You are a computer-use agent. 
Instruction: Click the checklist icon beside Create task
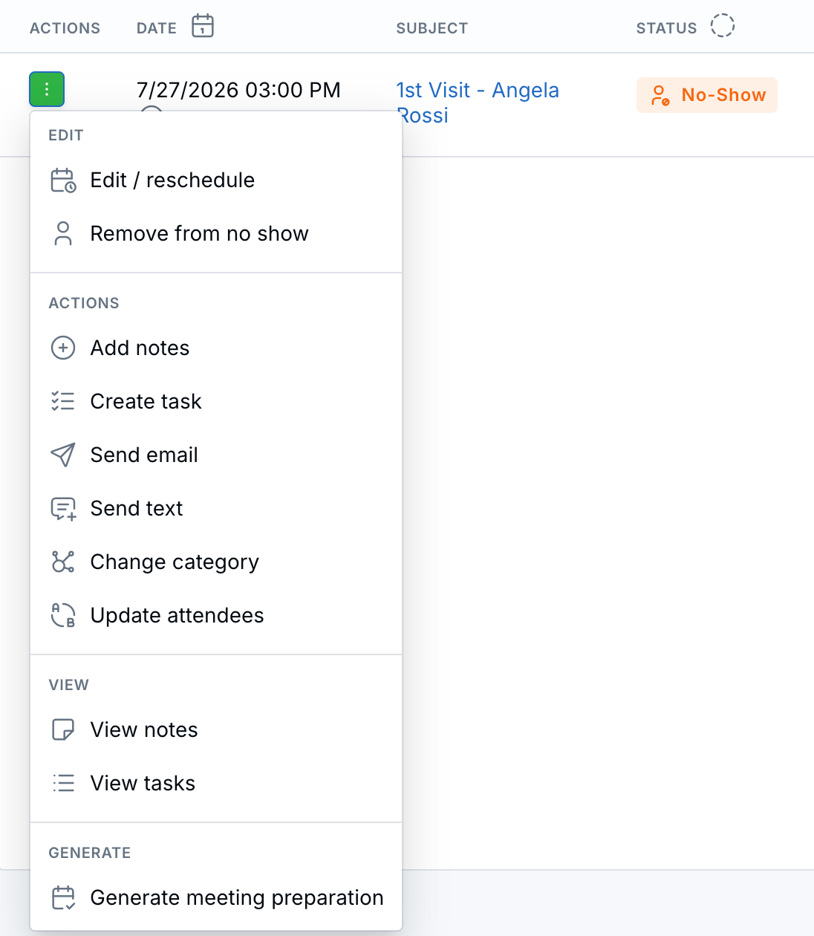(x=63, y=401)
